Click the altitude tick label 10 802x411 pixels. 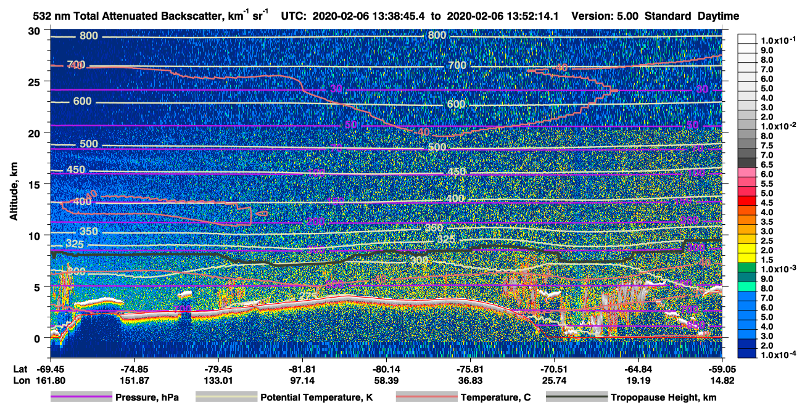pos(35,235)
